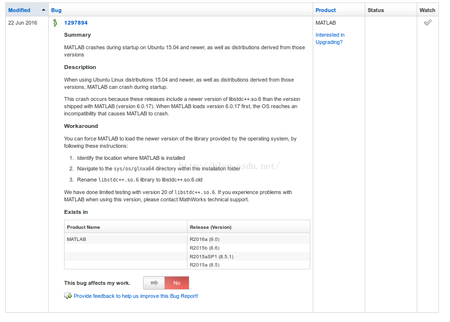The image size is (450, 322).
Task: Click the gray arrow on the affects-my-work switch
Action: click(x=154, y=283)
